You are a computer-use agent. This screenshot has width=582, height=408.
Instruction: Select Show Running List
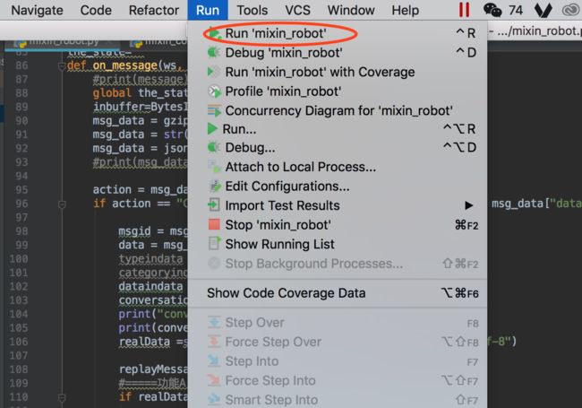tap(338, 244)
